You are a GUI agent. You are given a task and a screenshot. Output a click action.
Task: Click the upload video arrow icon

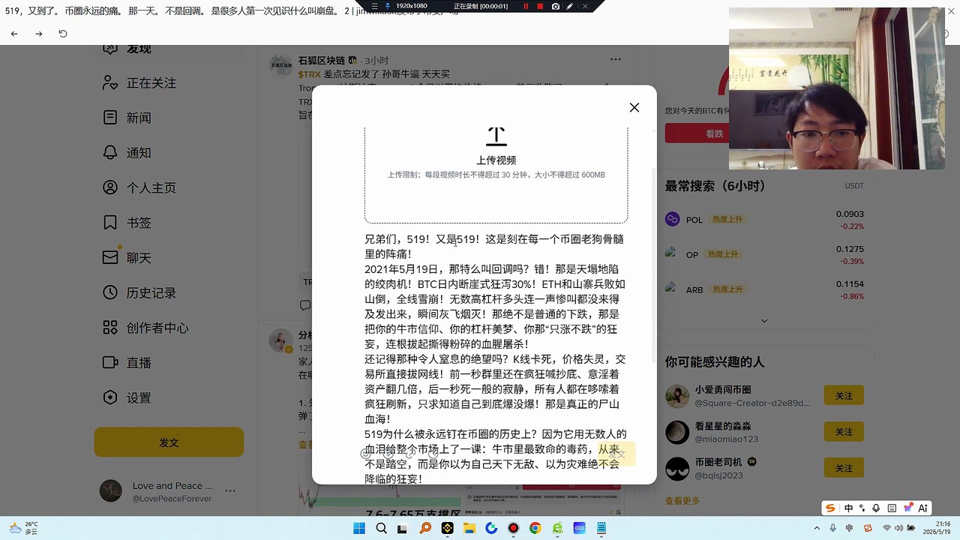click(496, 136)
